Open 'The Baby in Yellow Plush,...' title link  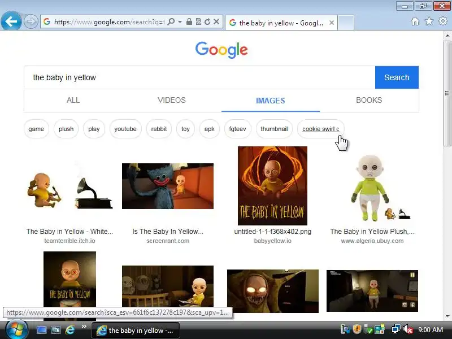(x=372, y=232)
